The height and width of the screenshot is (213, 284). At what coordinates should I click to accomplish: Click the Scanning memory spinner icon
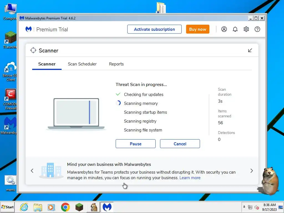point(118,103)
